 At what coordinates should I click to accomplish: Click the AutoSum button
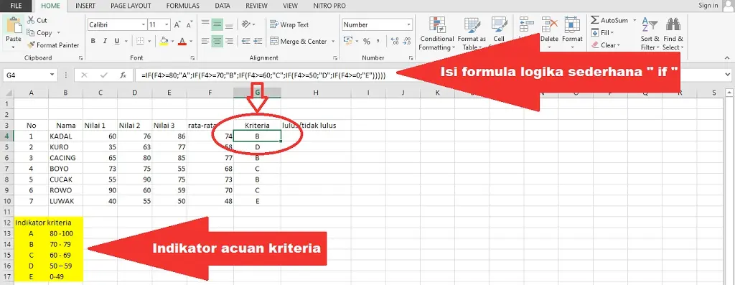609,20
